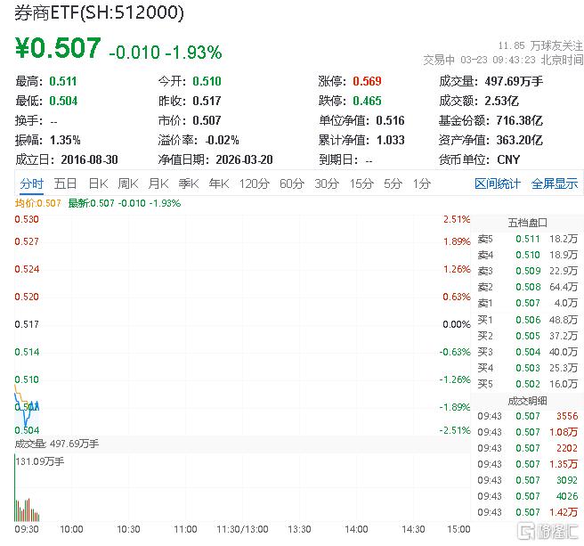This screenshot has height=546, width=584.
Task: Choose the 60分 interval tab
Action: 292,183
